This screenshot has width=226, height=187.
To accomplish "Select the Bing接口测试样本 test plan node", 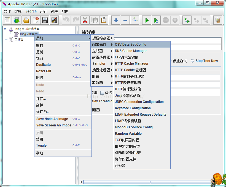I will point(27,29).
